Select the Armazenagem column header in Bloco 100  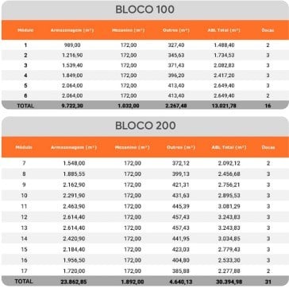point(72,30)
